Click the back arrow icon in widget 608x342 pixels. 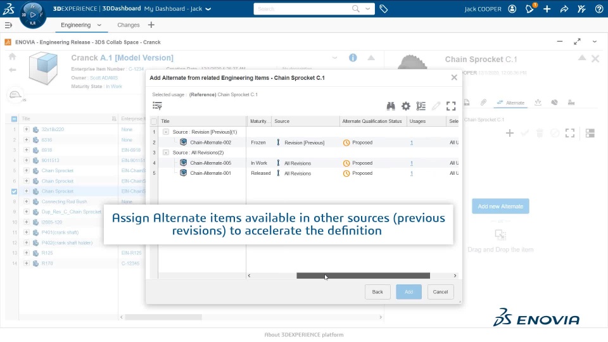tap(13, 70)
